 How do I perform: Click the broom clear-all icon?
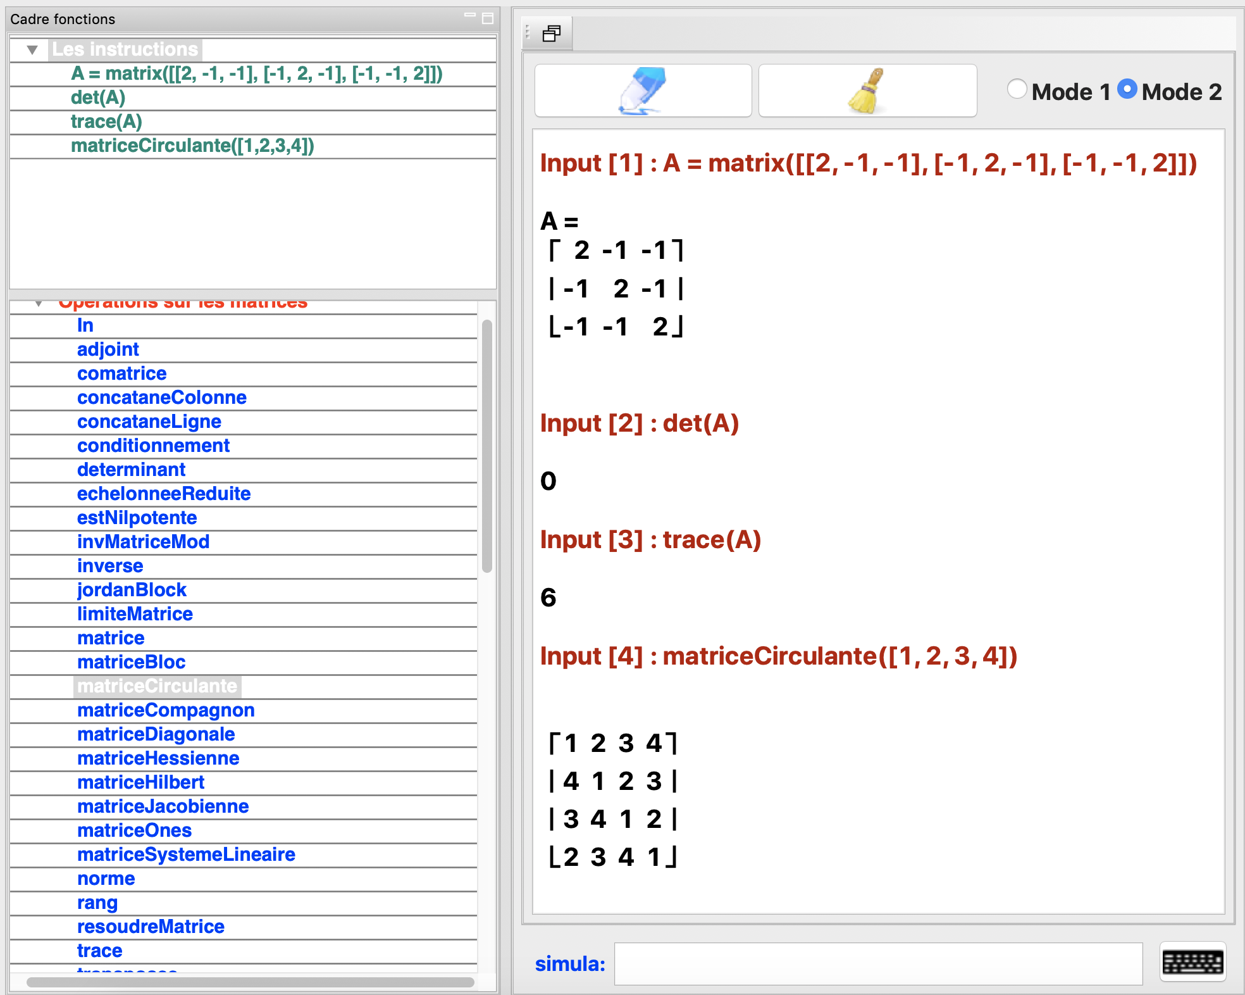click(867, 91)
